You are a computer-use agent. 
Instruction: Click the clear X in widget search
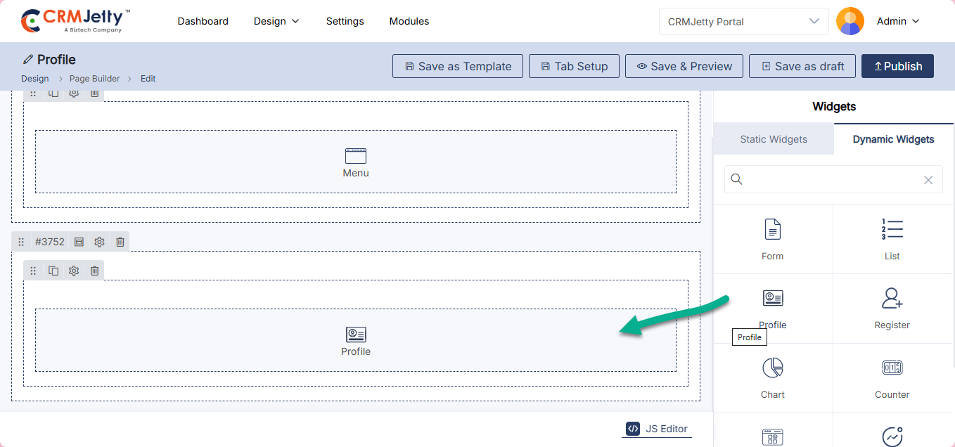[928, 180]
